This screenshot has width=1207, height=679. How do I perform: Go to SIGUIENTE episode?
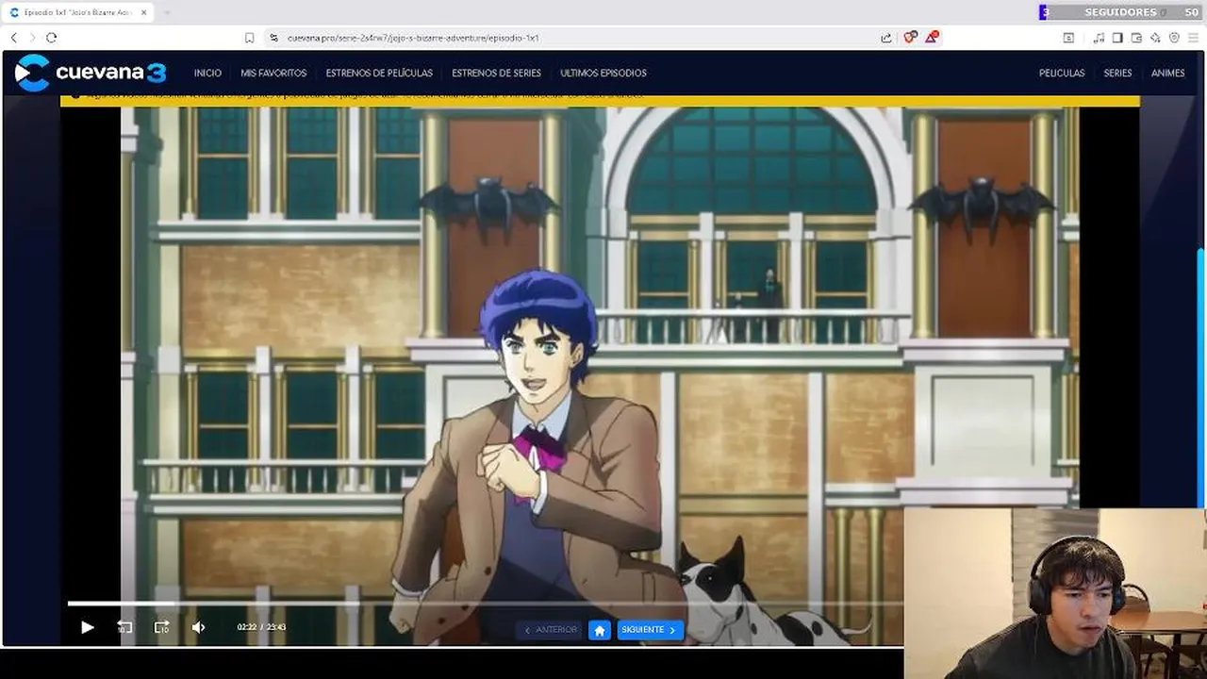point(650,630)
